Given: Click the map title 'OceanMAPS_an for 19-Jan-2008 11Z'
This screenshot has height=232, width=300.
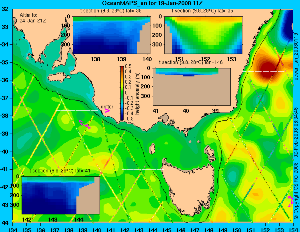Looking at the screenshot, I should pos(152,3).
